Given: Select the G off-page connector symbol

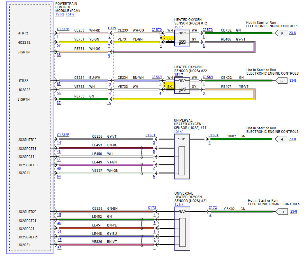Looking at the screenshot, I should click(x=281, y=81).
